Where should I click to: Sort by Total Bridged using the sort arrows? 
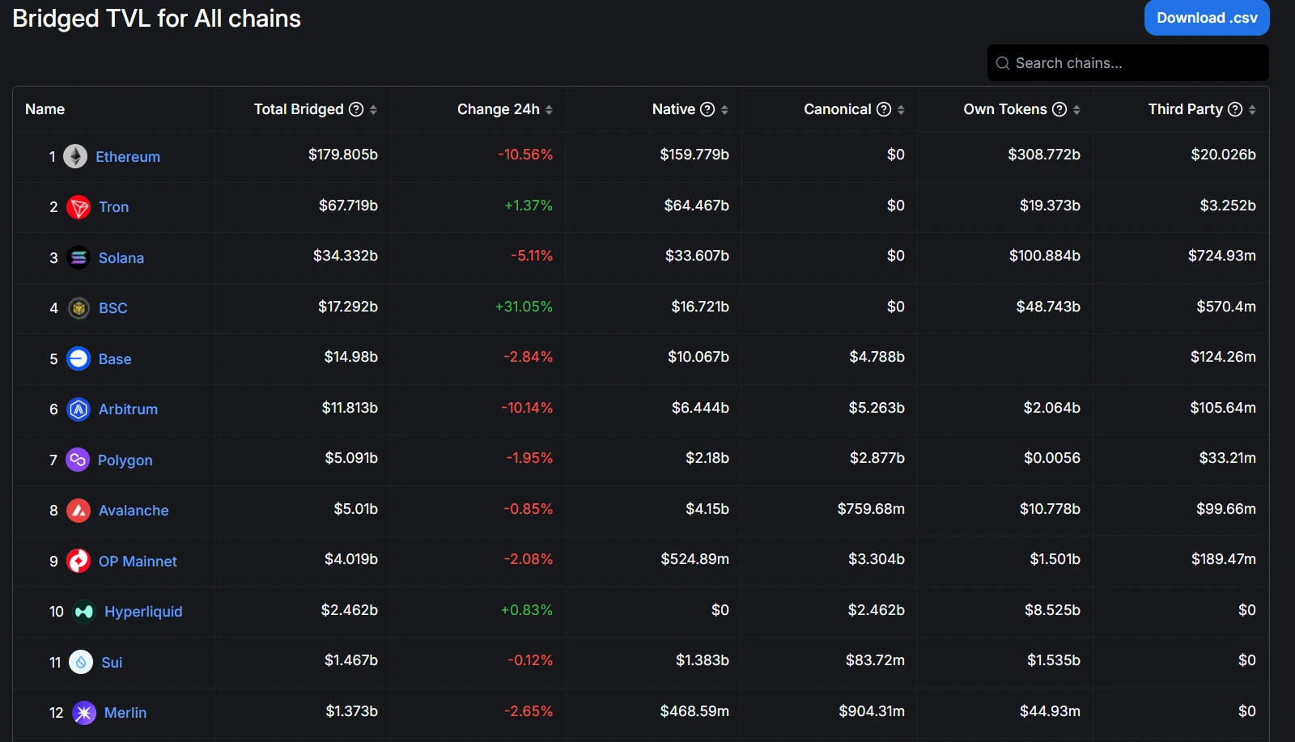(x=373, y=110)
